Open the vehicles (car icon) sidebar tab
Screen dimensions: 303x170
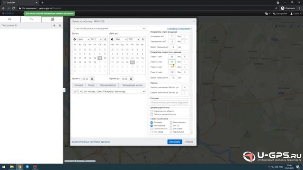[x=10, y=19]
